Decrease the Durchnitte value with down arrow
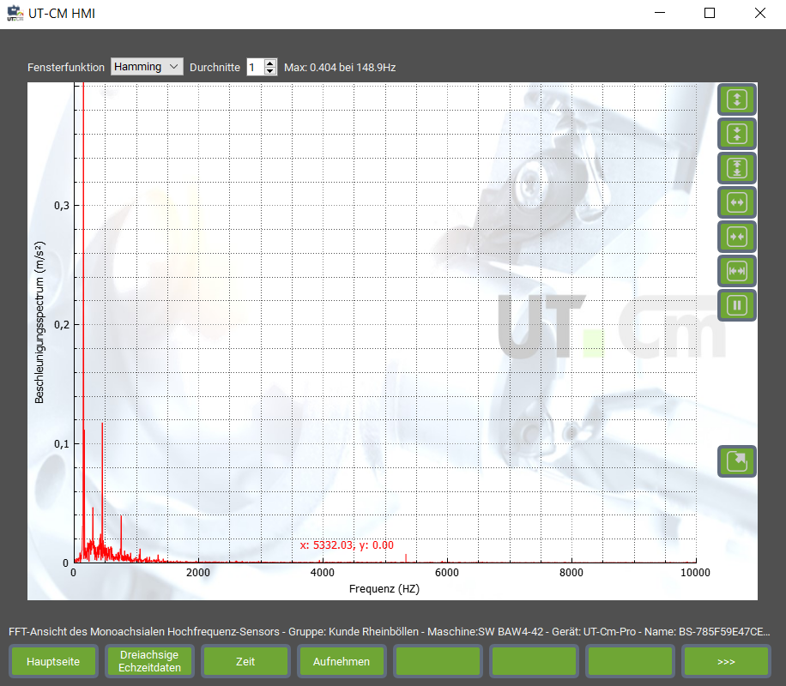The image size is (786, 686). [x=270, y=71]
